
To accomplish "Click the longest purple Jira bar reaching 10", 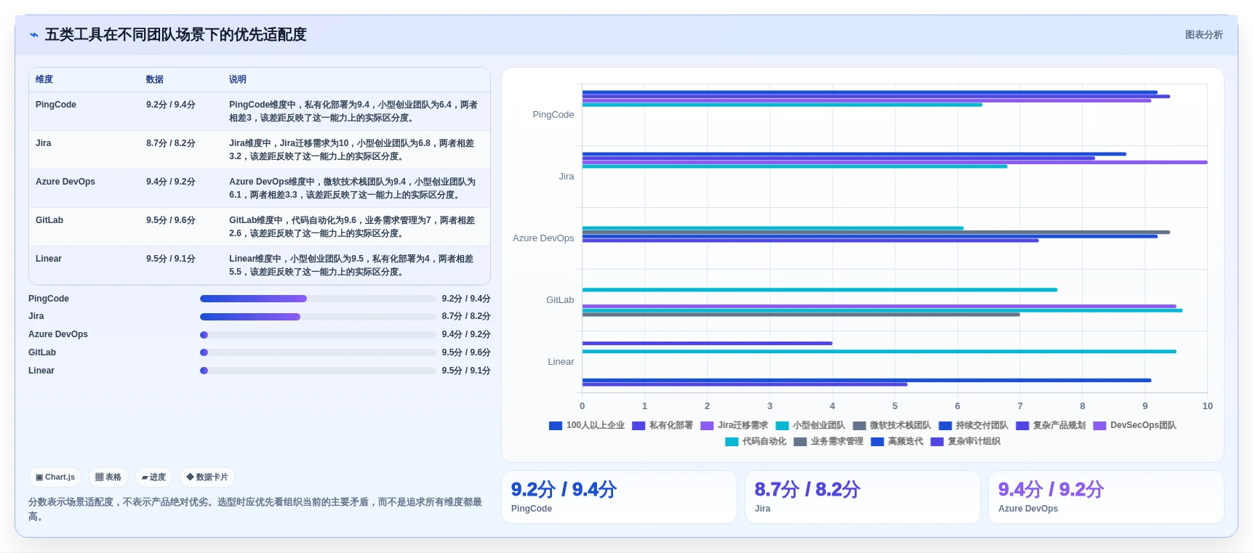I will tap(894, 162).
